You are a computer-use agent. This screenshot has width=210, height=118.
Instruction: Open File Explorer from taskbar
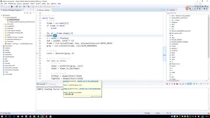(x=34, y=116)
